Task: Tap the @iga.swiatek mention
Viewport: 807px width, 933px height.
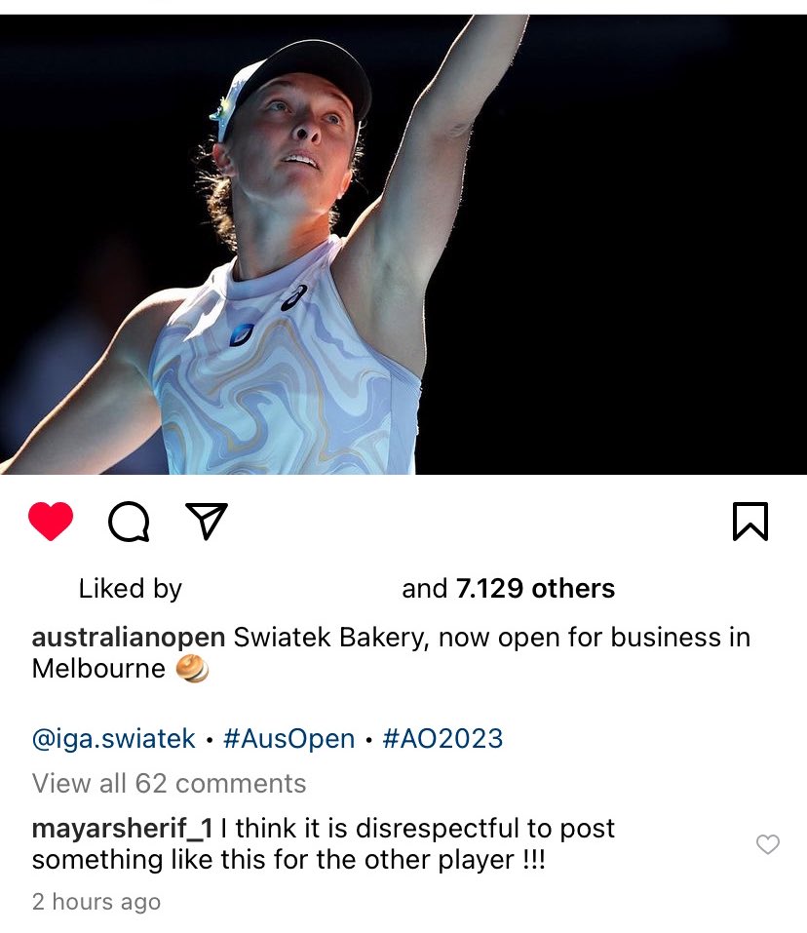Action: [x=114, y=738]
